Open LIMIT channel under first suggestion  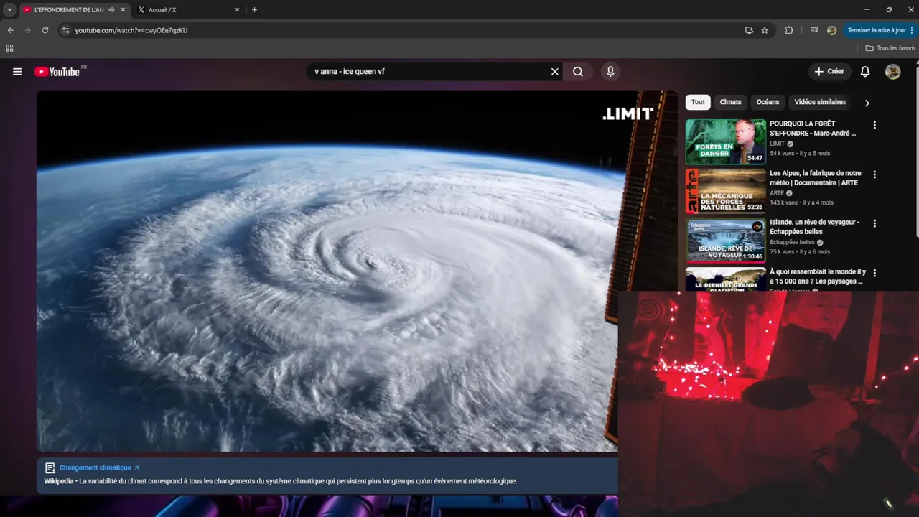click(778, 144)
